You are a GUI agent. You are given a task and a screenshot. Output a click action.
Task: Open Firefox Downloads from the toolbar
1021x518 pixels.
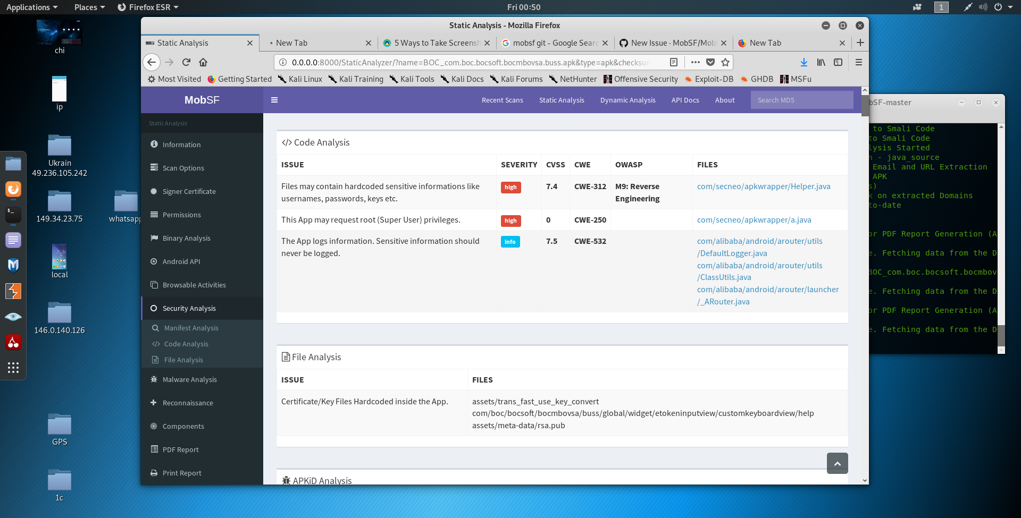tap(804, 62)
